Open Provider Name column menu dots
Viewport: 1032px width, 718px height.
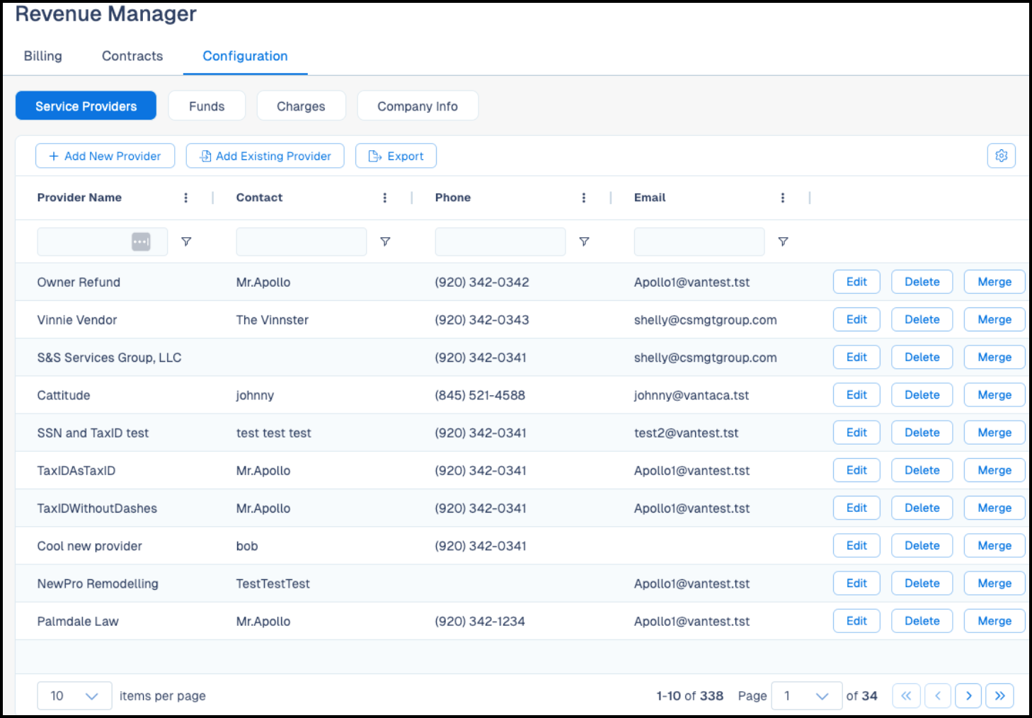(186, 198)
